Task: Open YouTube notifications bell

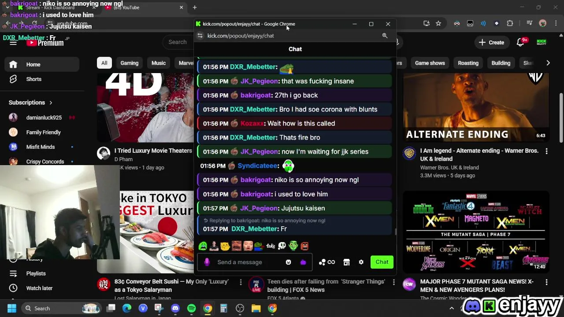Action: pyautogui.click(x=520, y=42)
